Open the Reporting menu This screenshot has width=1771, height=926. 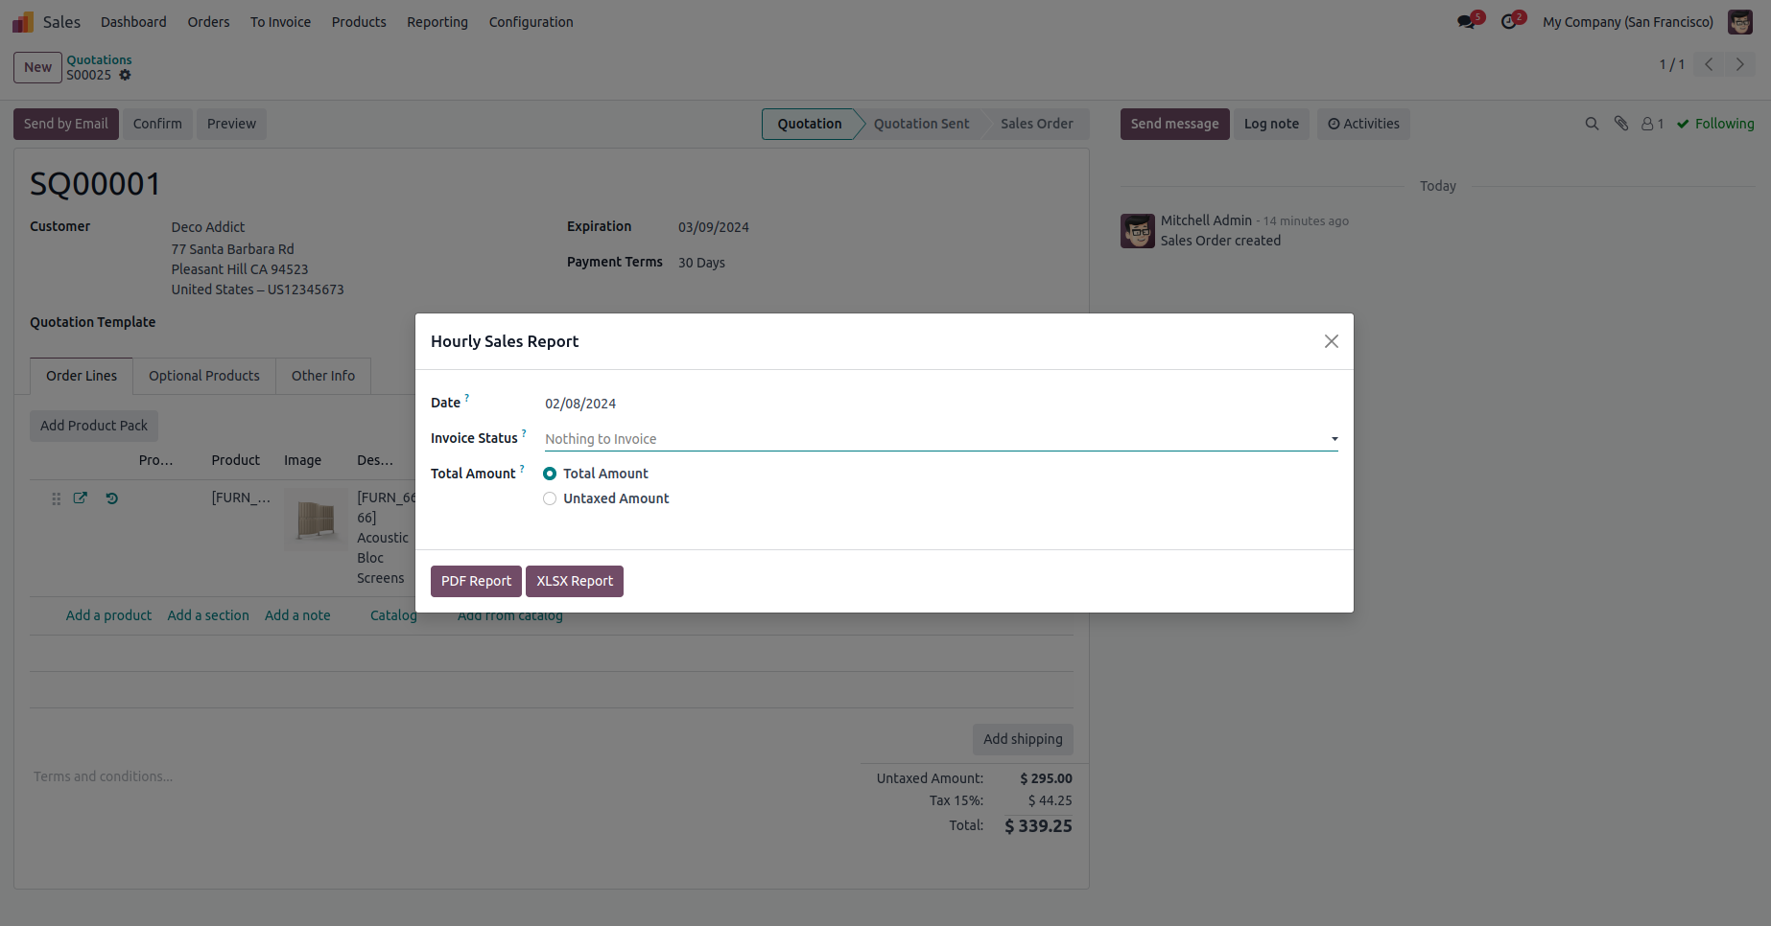pyautogui.click(x=437, y=22)
